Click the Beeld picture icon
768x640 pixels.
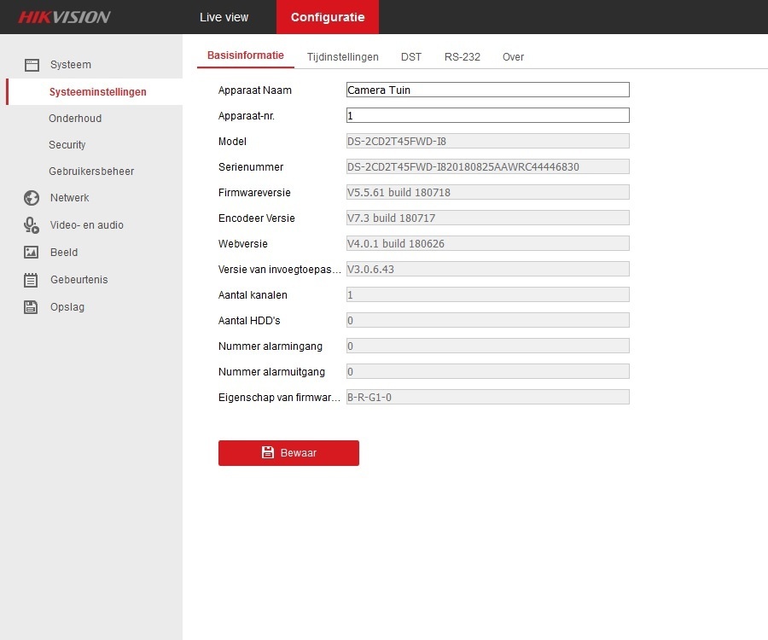(32, 253)
